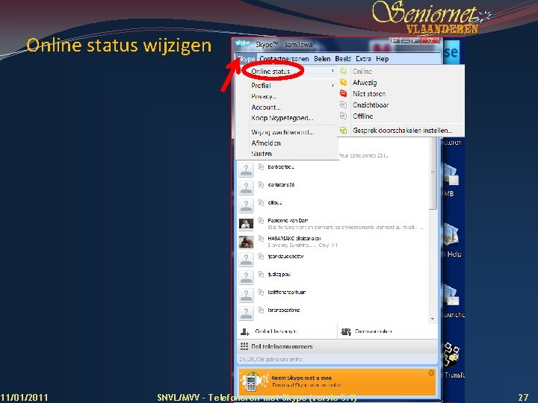Screen dimensions: 538x403
Task: Open the Transf desktop icon
Action: tap(453, 360)
